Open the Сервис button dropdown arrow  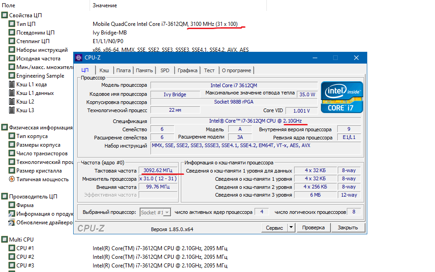[x=291, y=227]
